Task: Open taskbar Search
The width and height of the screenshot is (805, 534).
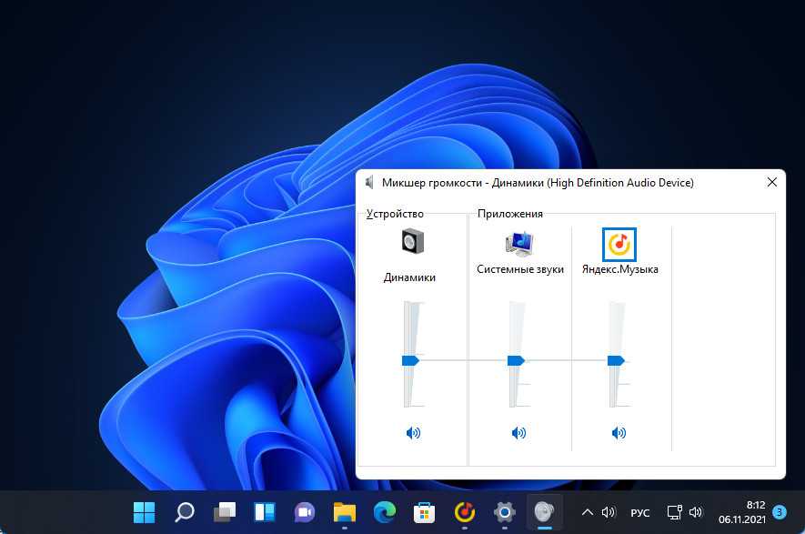Action: (x=185, y=512)
